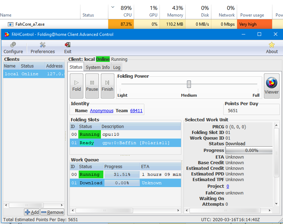The image size is (283, 224).
Task: Open the team 69411 link
Action: click(136, 111)
